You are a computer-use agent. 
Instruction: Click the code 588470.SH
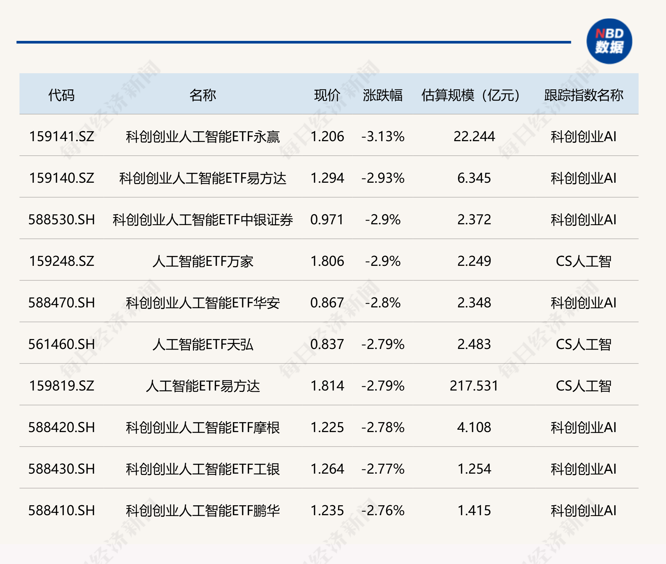point(62,303)
